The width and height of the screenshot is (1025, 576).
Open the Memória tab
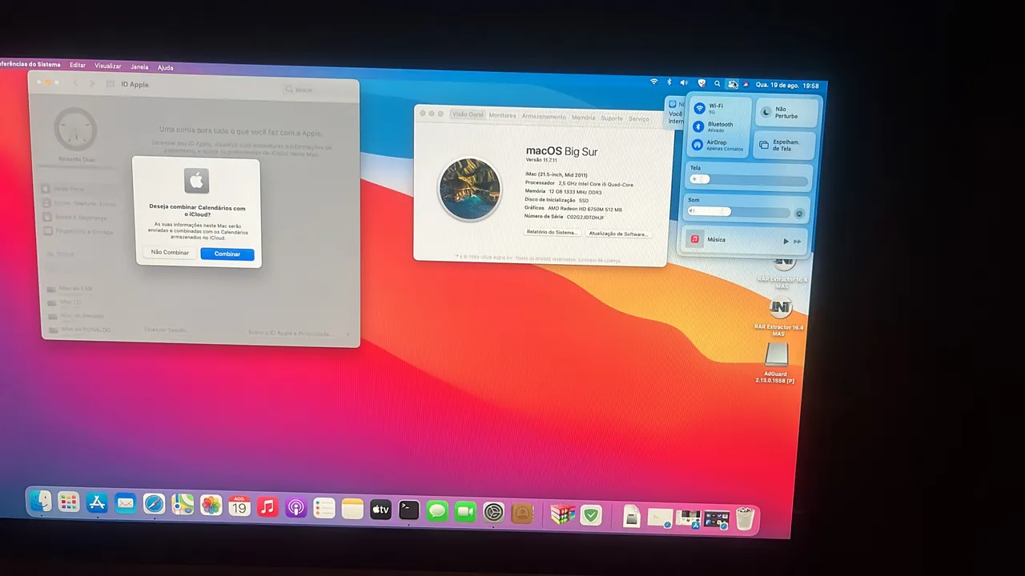pos(583,118)
